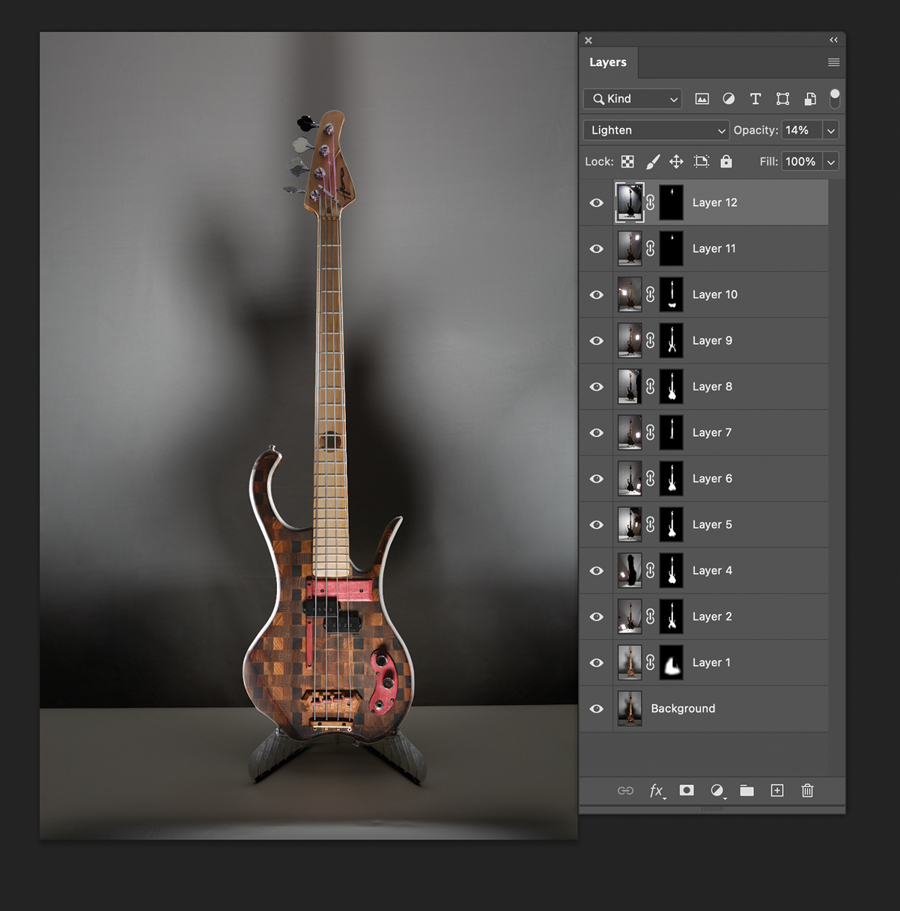
Task: Click the mask link icon on Layer 12
Action: [651, 202]
